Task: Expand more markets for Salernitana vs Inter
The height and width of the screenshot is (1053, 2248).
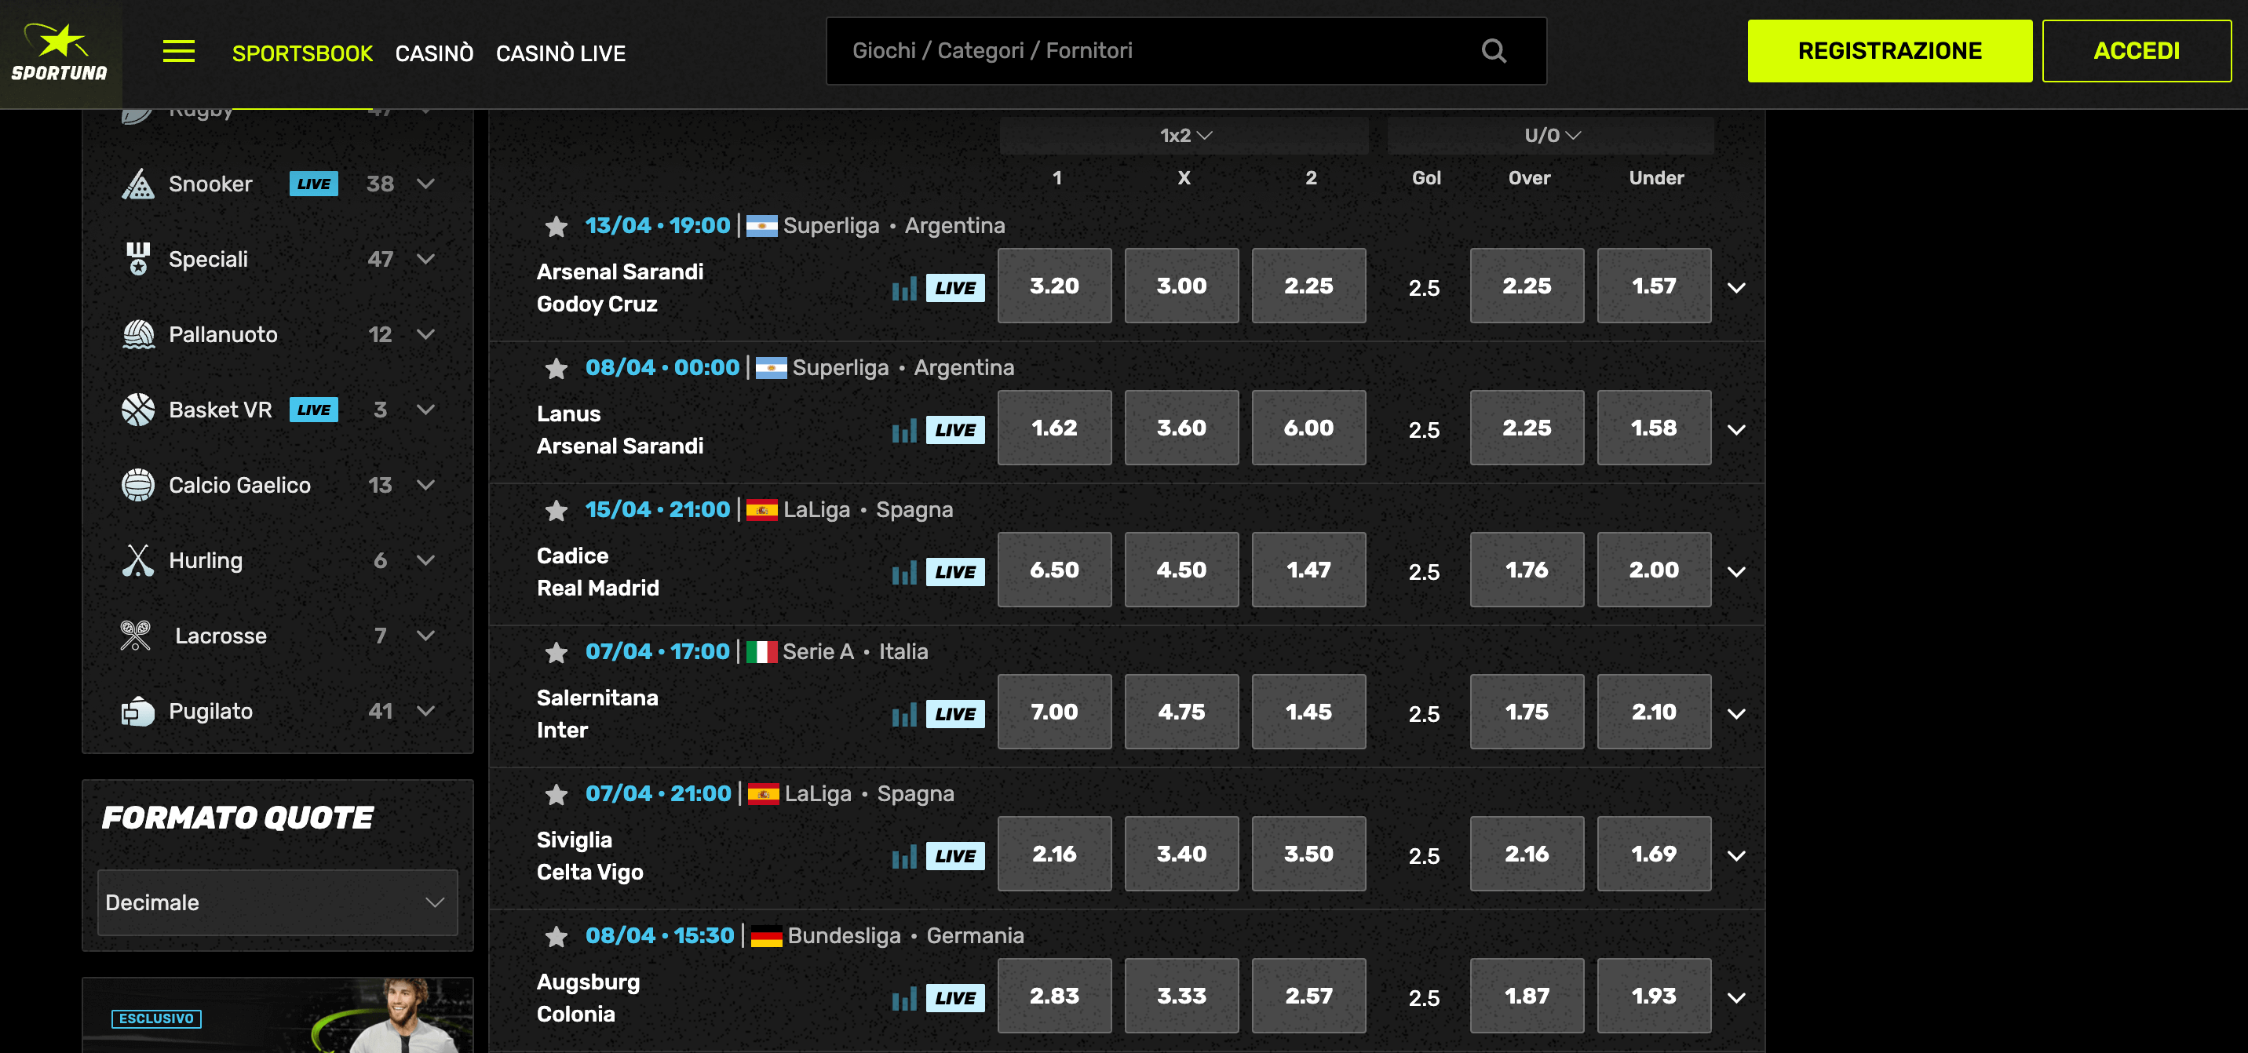Action: coord(1736,713)
